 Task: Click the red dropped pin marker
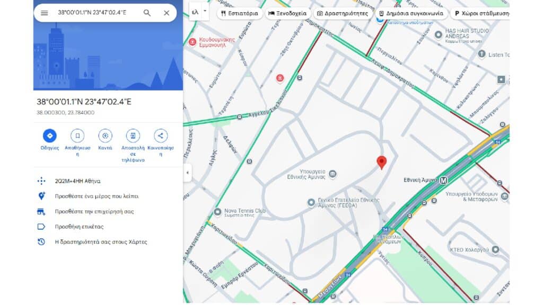(x=382, y=163)
